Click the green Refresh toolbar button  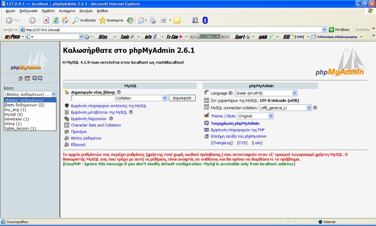(x=56, y=21)
